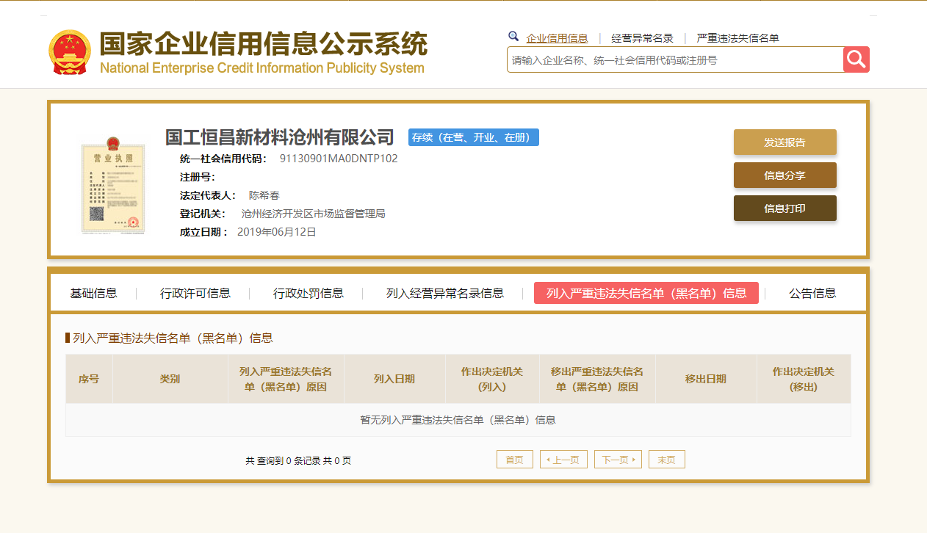Click the national emblem logo icon

click(x=70, y=52)
